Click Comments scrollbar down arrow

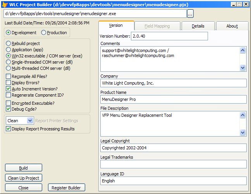coord(243,68)
